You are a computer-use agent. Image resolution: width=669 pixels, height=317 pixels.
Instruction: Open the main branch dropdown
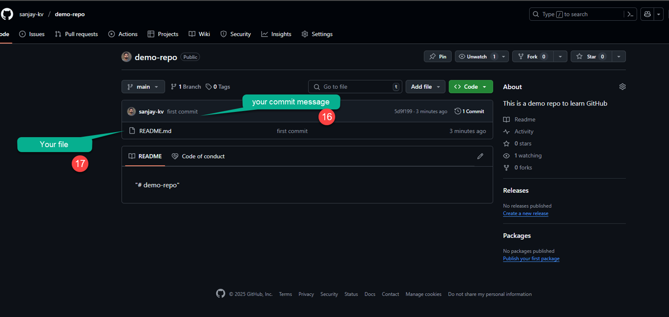tap(143, 87)
